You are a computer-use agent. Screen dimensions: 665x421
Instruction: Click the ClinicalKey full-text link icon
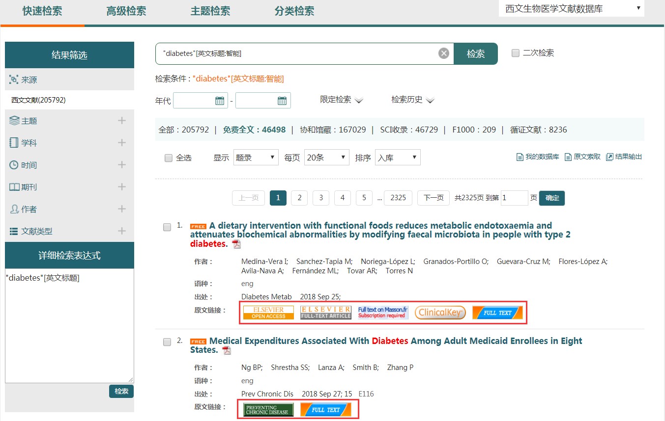440,313
